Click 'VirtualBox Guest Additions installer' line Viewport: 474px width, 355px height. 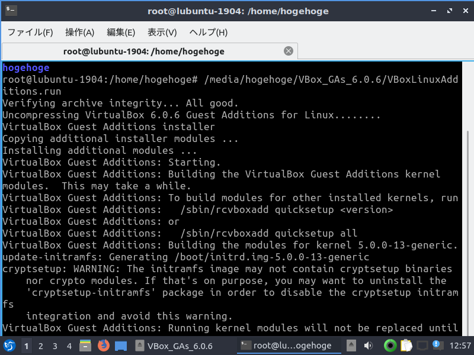point(108,127)
